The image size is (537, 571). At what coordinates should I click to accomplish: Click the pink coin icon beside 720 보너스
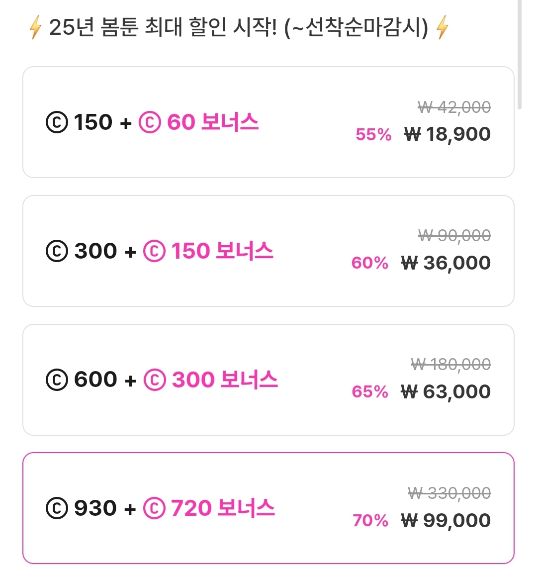tap(154, 508)
